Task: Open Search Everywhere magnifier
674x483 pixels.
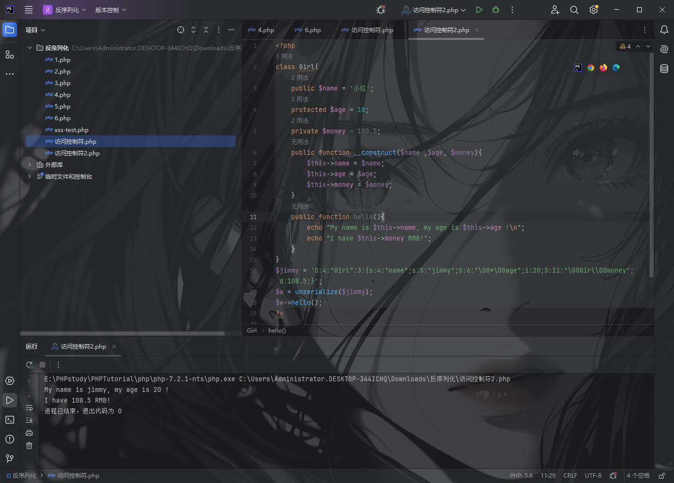Action: 574,10
